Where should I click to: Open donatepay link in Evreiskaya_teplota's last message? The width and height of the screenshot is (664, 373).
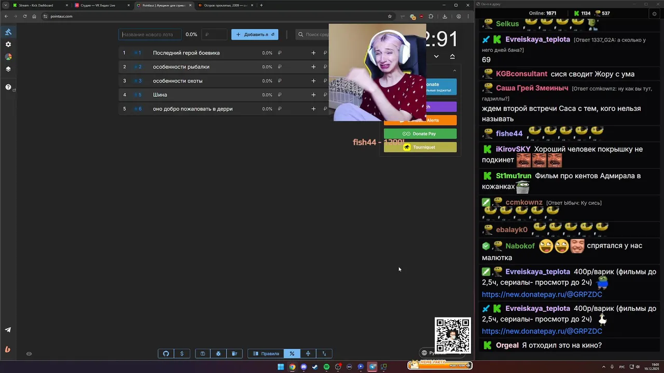[x=542, y=331]
